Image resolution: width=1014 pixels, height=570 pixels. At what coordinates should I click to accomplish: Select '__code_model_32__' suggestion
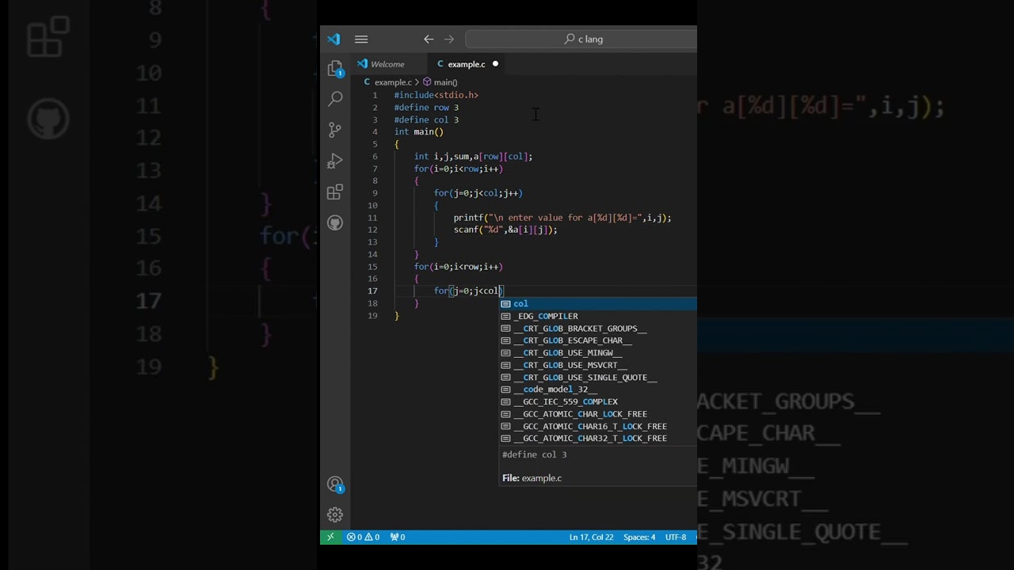pyautogui.click(x=598, y=389)
